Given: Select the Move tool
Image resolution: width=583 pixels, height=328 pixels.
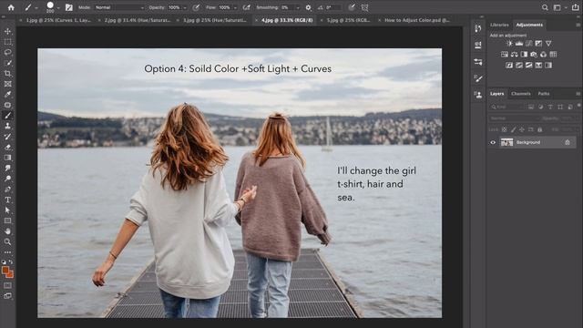Looking at the screenshot, I should coord(7,31).
